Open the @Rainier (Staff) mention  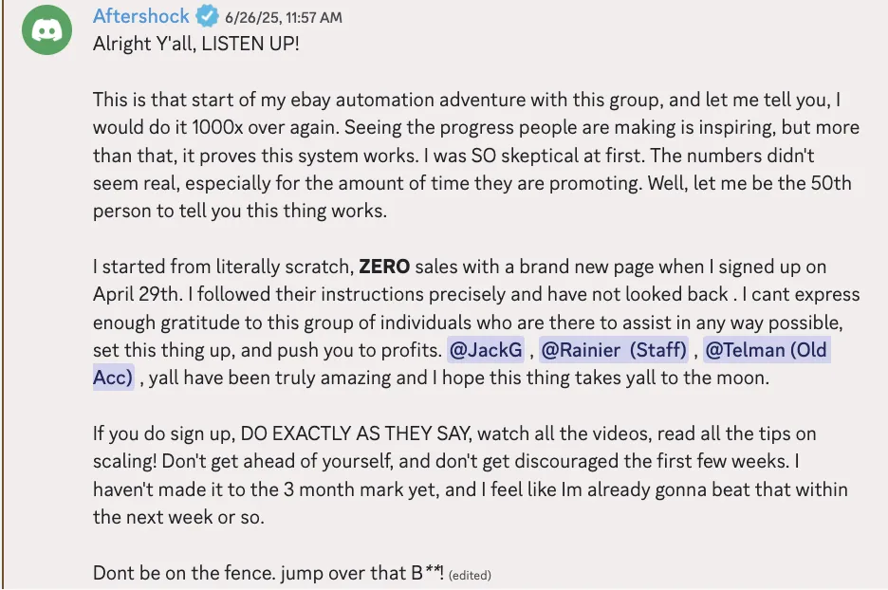click(x=614, y=350)
